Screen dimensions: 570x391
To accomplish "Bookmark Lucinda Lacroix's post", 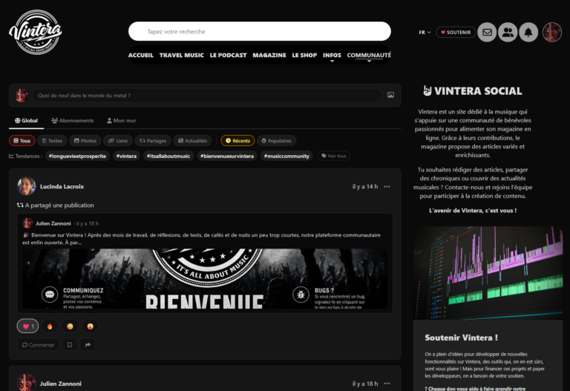I will coord(70,345).
